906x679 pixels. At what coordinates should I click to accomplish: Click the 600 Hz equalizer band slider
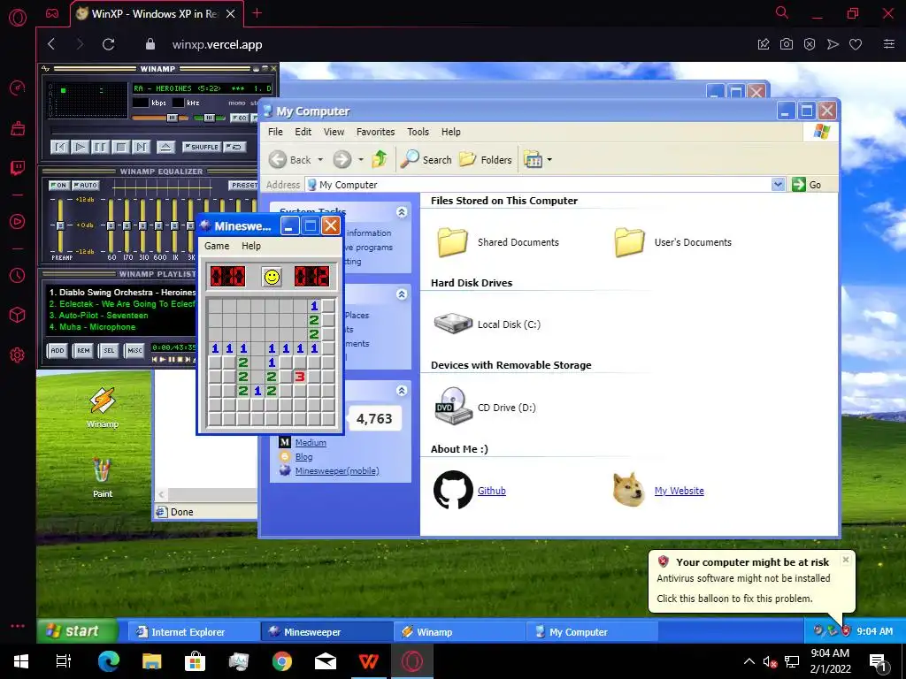[x=159, y=225]
